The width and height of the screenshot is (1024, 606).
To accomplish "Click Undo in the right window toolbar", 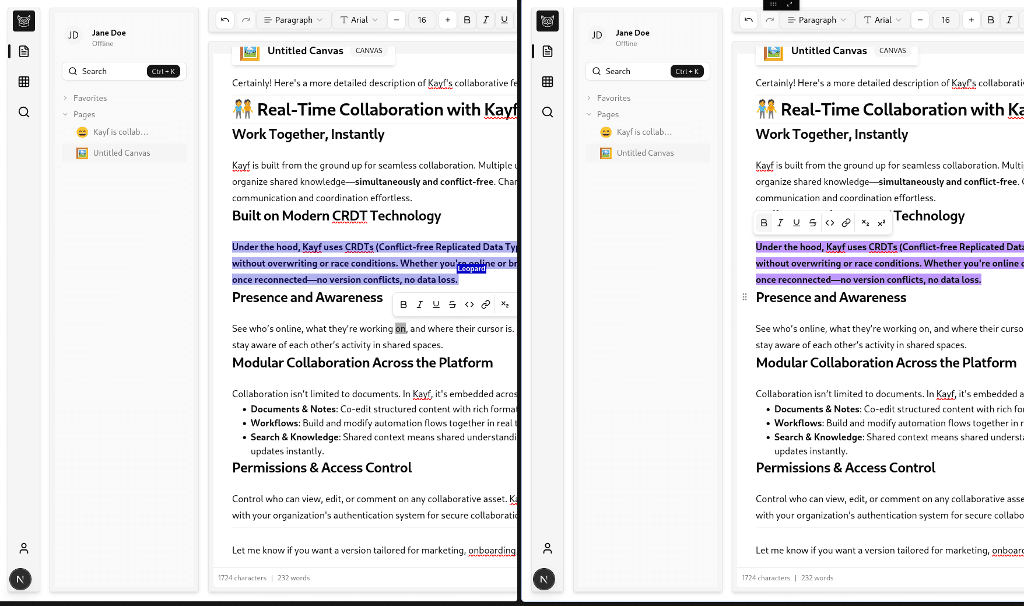I will (x=749, y=20).
